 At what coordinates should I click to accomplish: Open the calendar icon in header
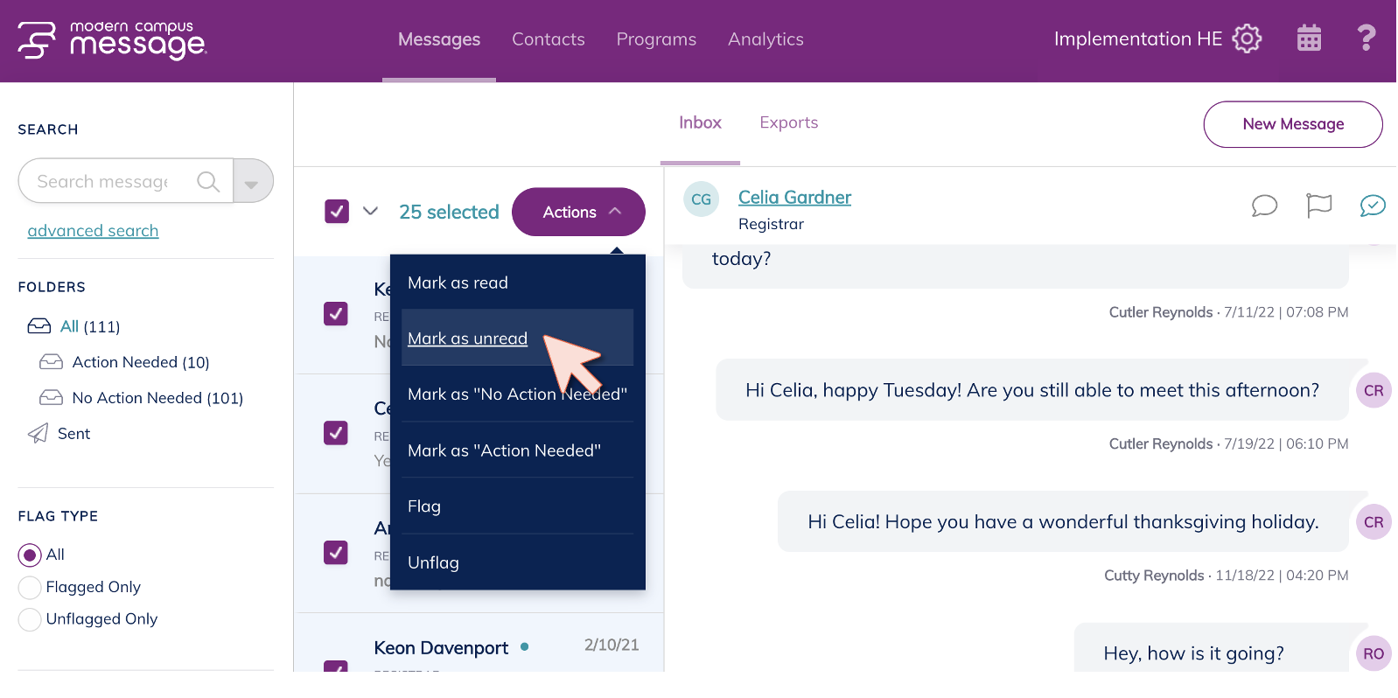coord(1309,38)
